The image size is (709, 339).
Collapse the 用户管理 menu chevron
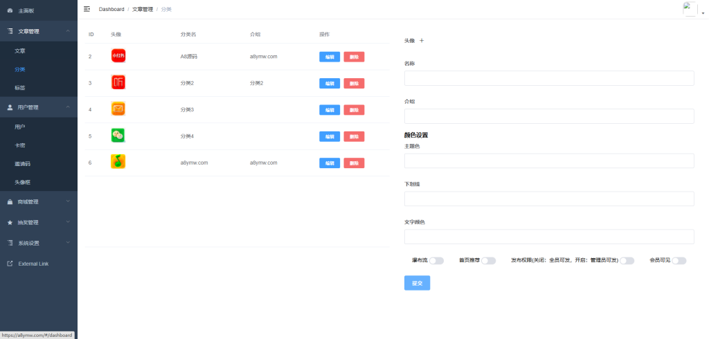68,107
